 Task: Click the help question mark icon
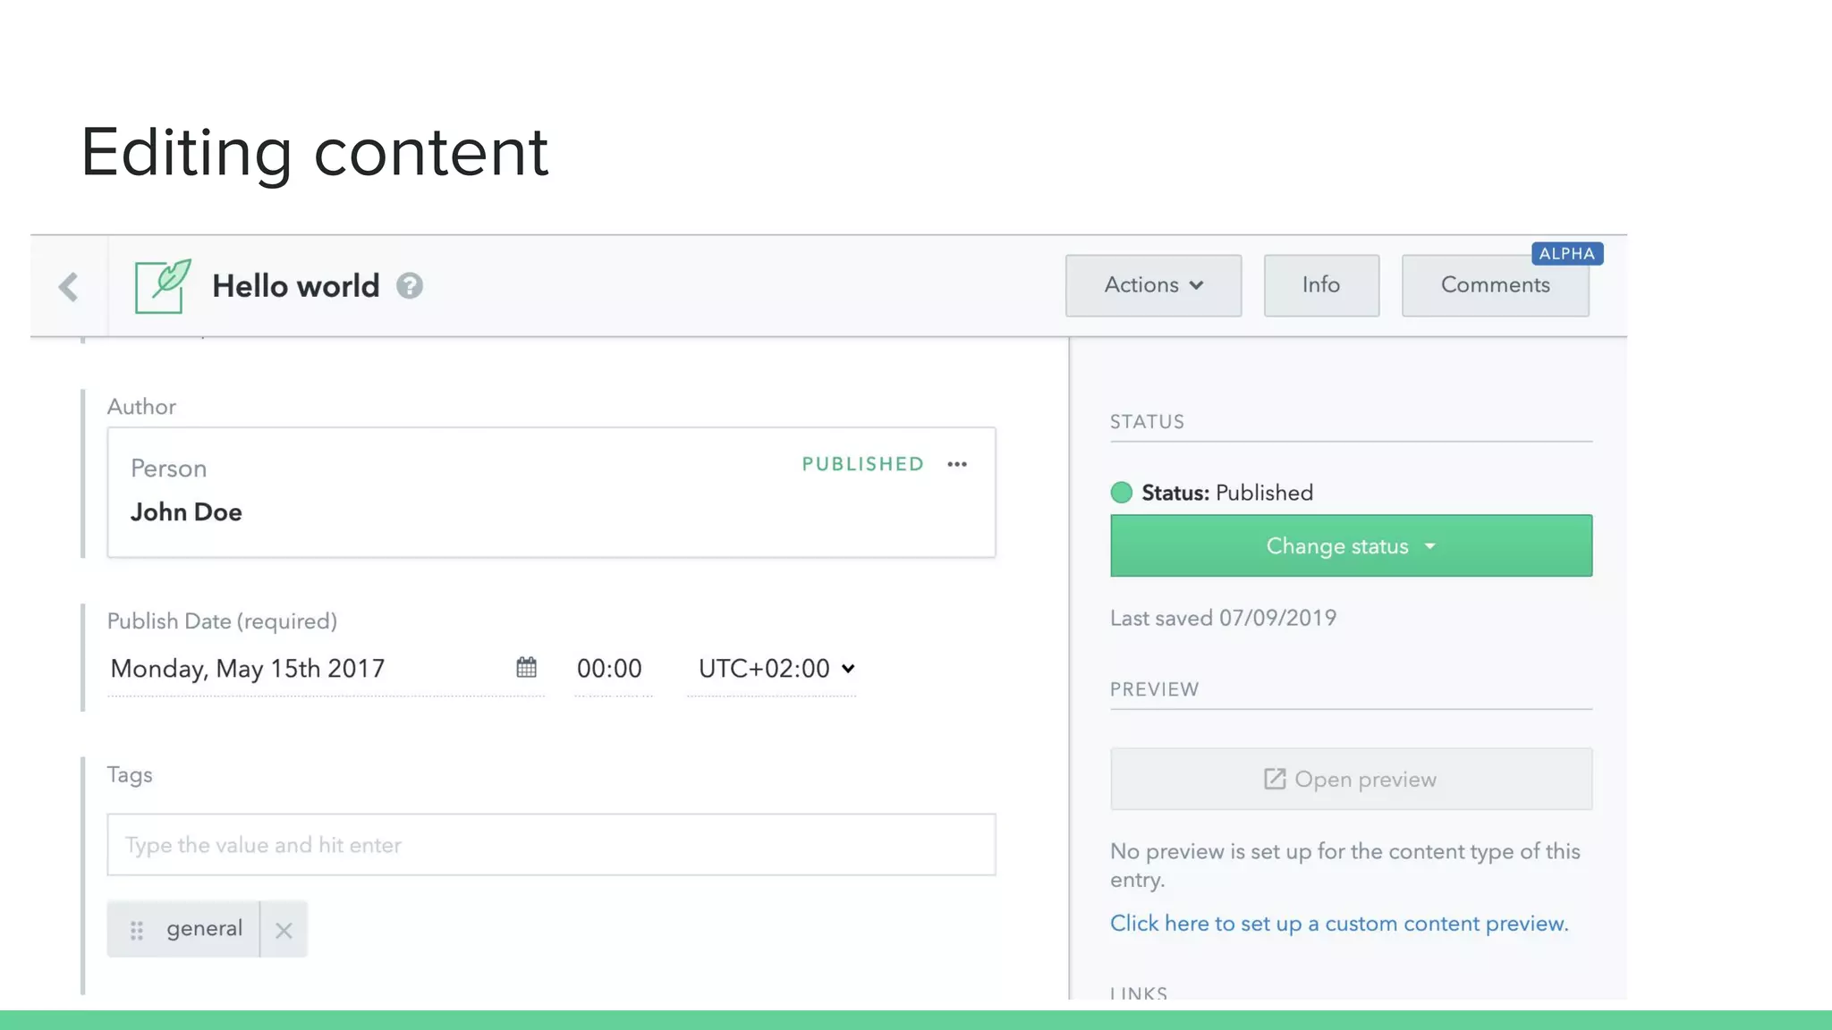click(410, 286)
